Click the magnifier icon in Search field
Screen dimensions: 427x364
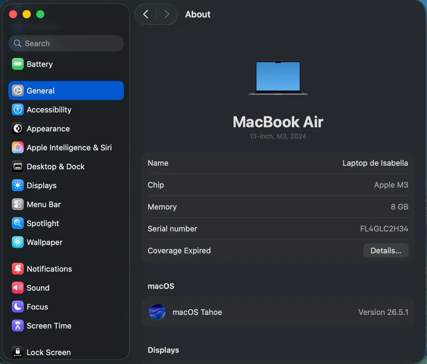[17, 43]
